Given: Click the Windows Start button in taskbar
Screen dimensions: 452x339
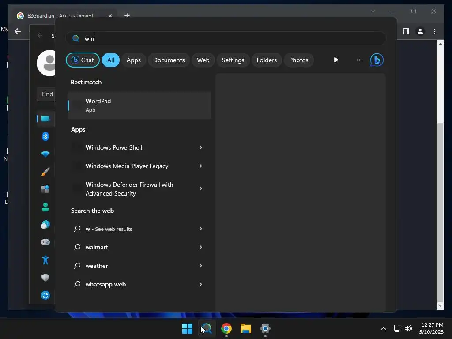Looking at the screenshot, I should tap(187, 328).
